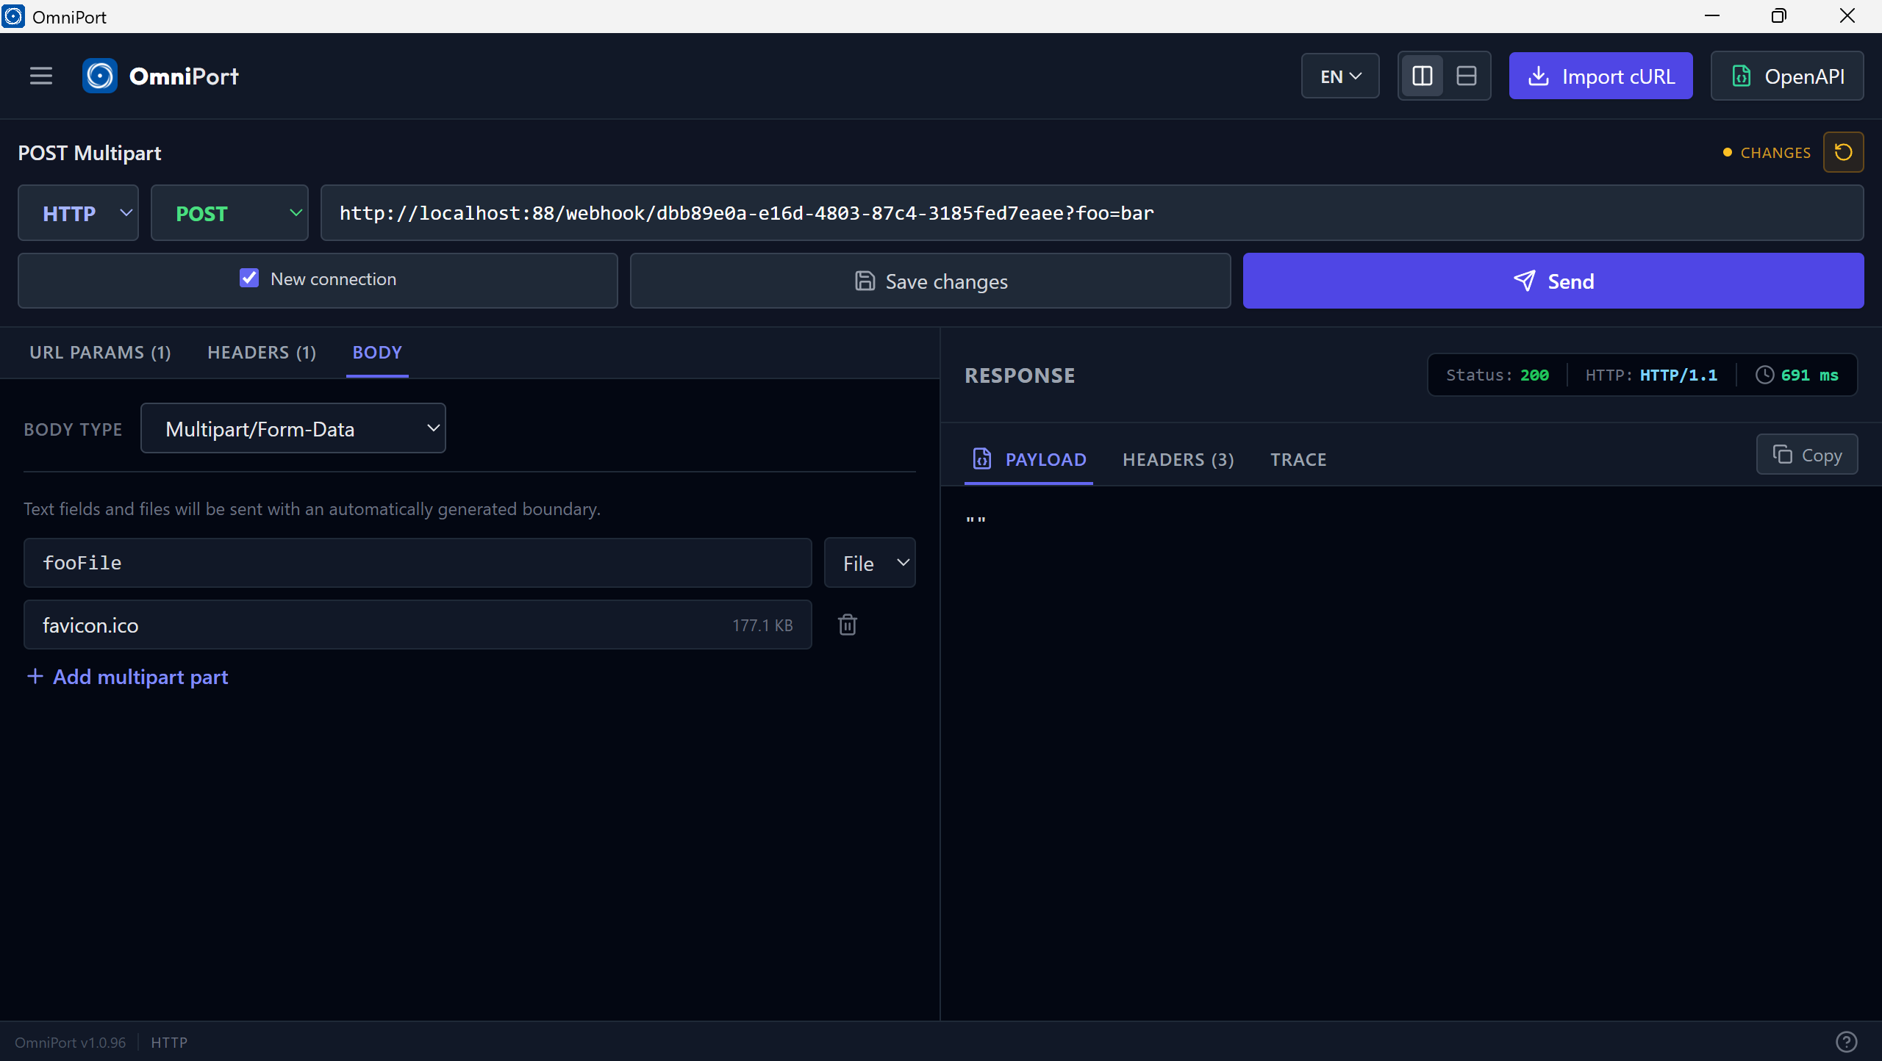Viewport: 1882px width, 1061px height.
Task: Open the File part type dropdown
Action: point(870,563)
